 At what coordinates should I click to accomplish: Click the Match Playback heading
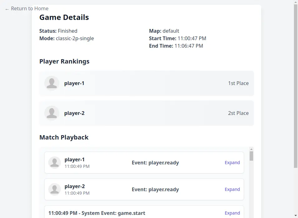64,137
